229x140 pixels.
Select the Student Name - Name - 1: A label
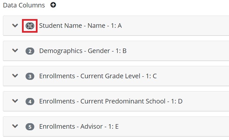tap(81, 26)
